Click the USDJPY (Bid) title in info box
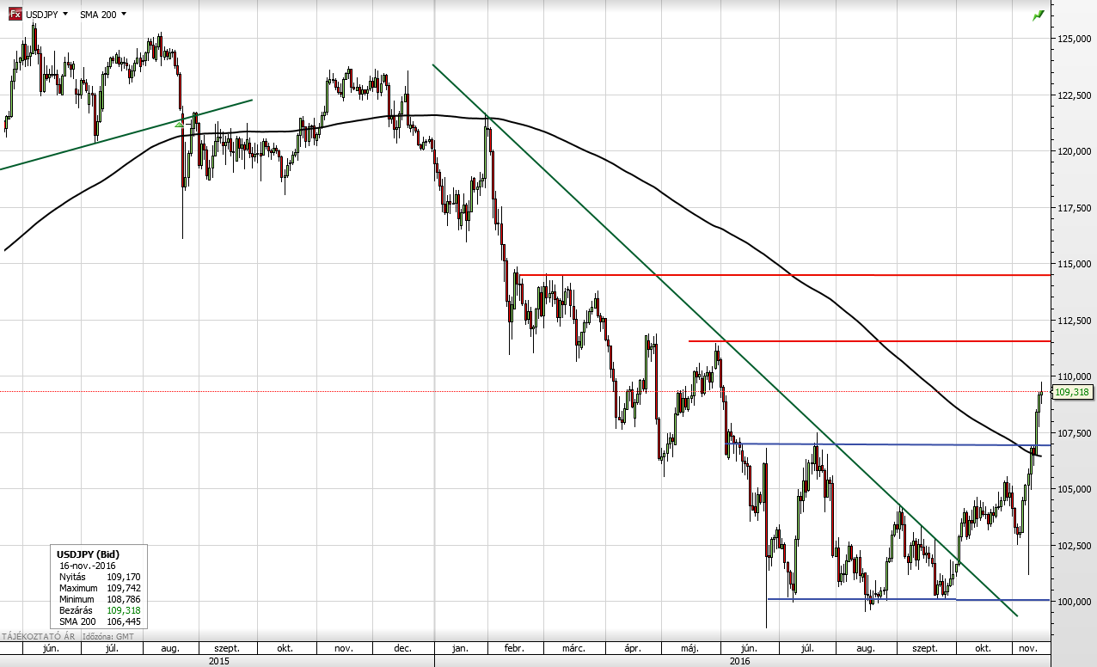1097x667 pixels. [x=88, y=554]
